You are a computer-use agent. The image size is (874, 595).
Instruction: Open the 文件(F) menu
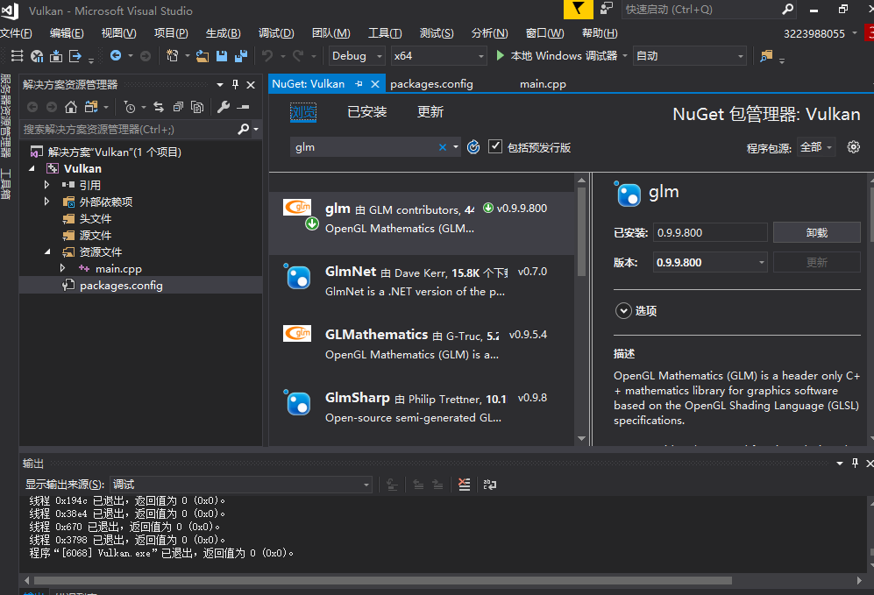[x=16, y=33]
